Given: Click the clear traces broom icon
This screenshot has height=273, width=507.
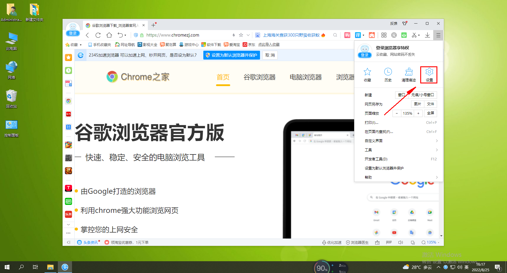Looking at the screenshot, I should pos(409,75).
